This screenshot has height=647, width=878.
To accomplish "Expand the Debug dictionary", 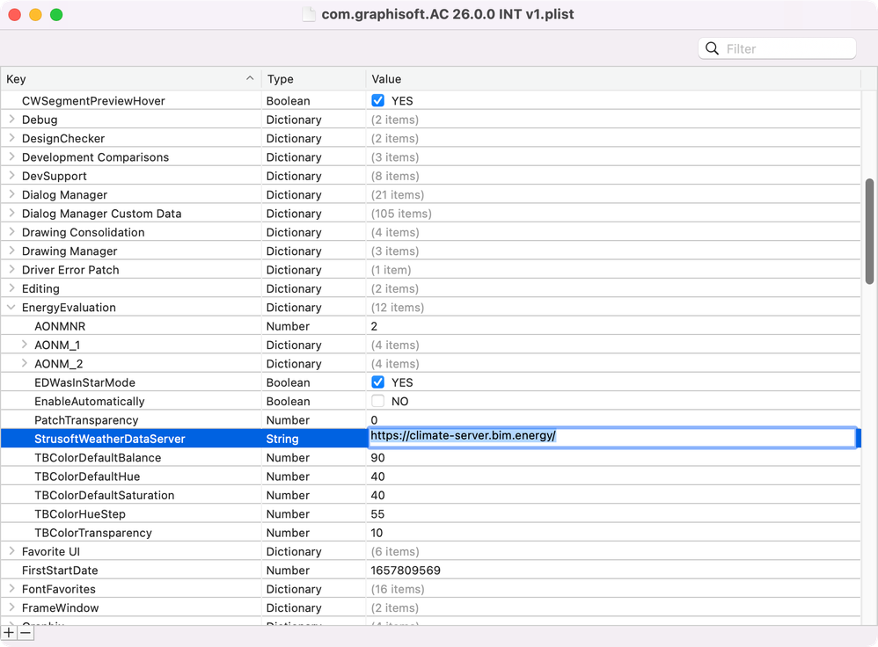I will point(11,120).
